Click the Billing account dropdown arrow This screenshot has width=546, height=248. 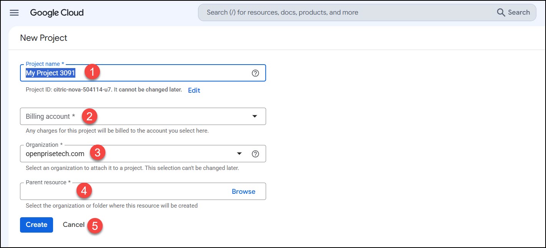click(255, 116)
